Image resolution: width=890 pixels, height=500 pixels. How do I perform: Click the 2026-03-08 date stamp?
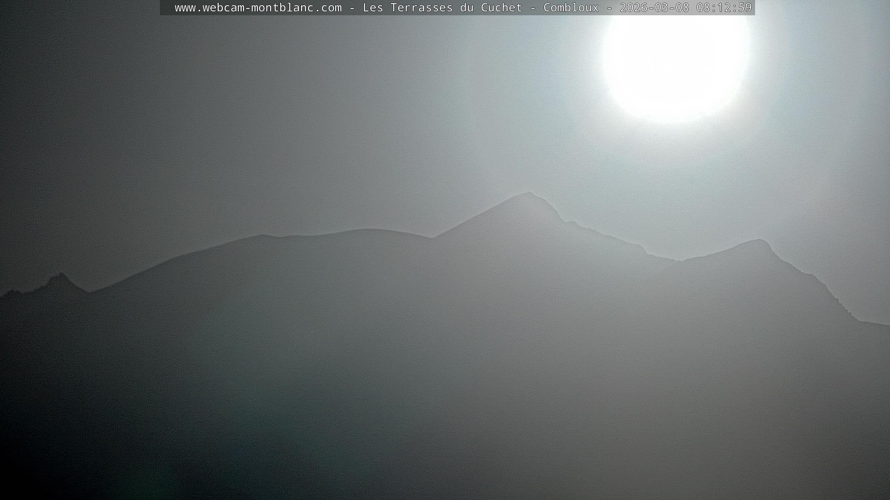pyautogui.click(x=654, y=8)
